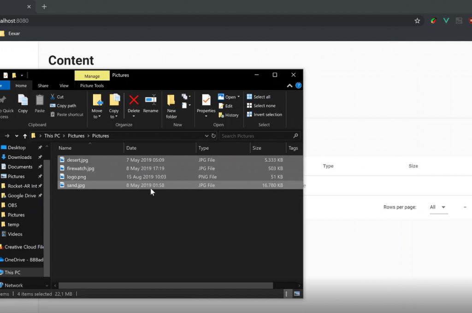The image size is (472, 313).
Task: Open Downloads in navigation pane
Action: (x=19, y=157)
